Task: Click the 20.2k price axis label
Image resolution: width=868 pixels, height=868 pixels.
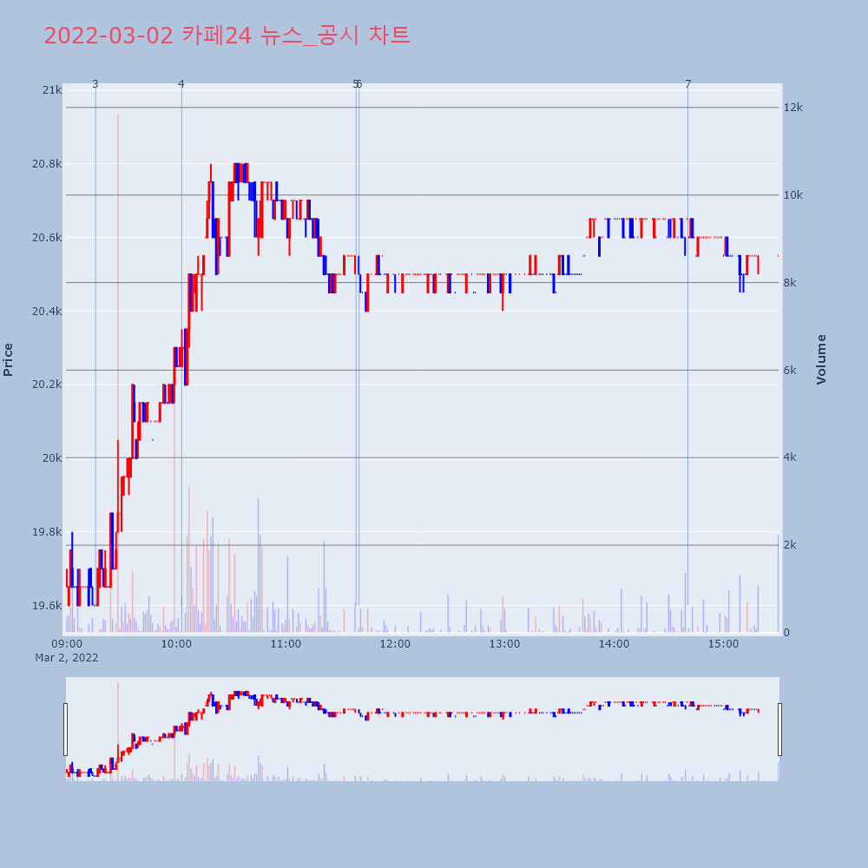Action: click(x=47, y=385)
